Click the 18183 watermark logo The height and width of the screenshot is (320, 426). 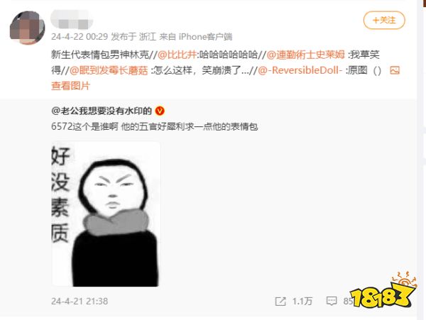383,290
